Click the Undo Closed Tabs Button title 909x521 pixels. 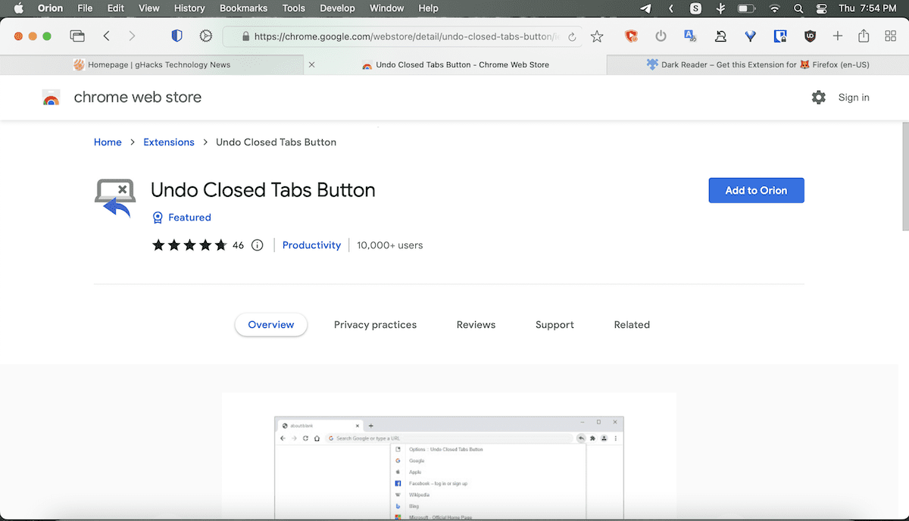(x=263, y=189)
